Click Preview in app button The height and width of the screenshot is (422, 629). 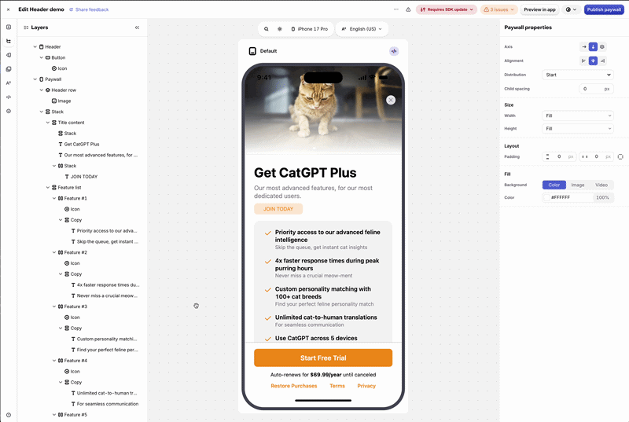tap(539, 9)
